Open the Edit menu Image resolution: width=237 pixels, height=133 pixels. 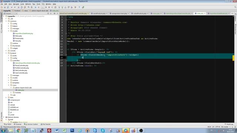(x=6, y=4)
